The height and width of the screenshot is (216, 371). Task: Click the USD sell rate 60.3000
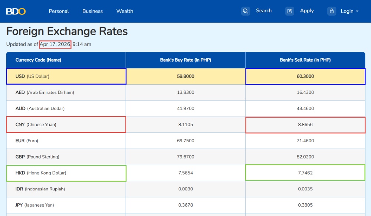click(x=305, y=76)
